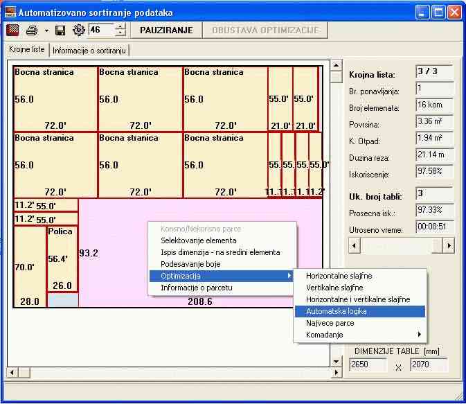Increase the toolbar number with up arrow
The image size is (466, 404).
(120, 27)
